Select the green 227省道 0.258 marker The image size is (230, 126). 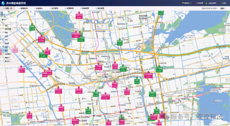coord(159,70)
